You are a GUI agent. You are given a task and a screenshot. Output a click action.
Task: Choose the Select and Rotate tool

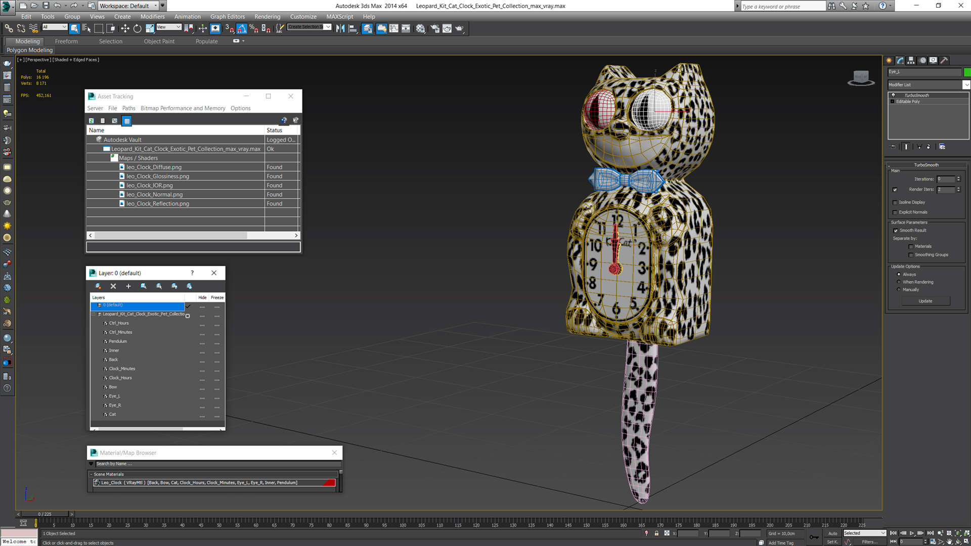coord(137,28)
